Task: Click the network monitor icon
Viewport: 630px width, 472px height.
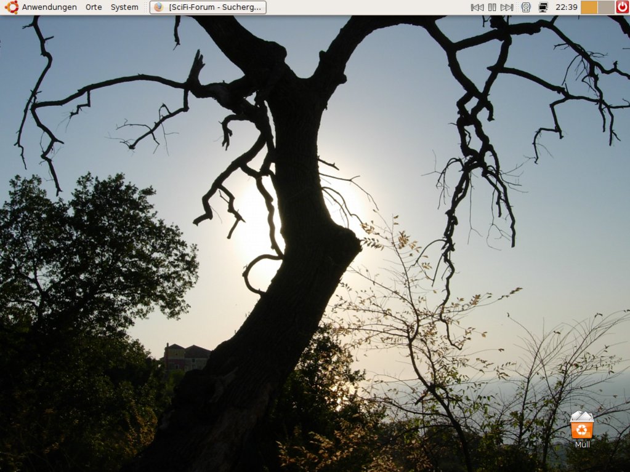Action: (543, 7)
